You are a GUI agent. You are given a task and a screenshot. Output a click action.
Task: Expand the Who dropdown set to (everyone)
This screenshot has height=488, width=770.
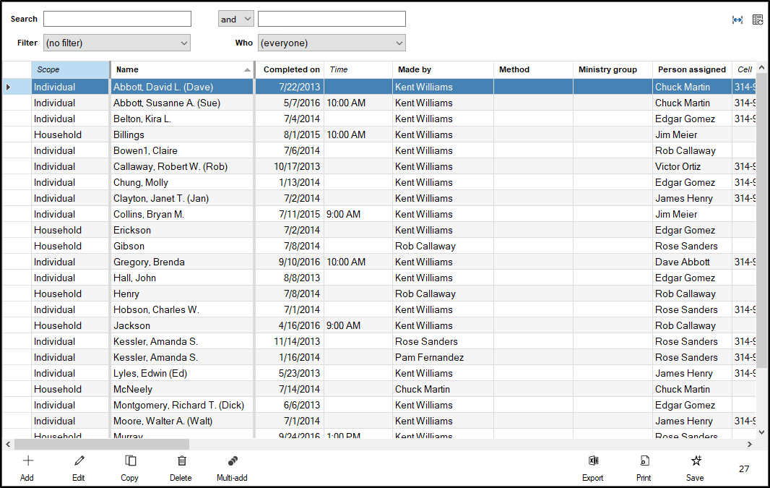pyautogui.click(x=331, y=43)
